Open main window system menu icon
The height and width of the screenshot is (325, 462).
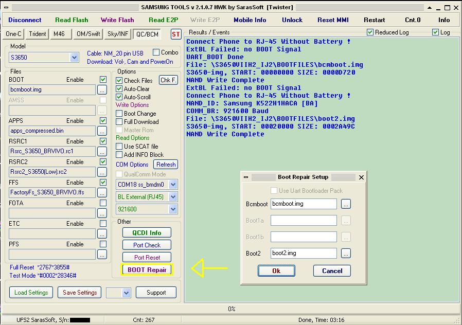coord(6,7)
